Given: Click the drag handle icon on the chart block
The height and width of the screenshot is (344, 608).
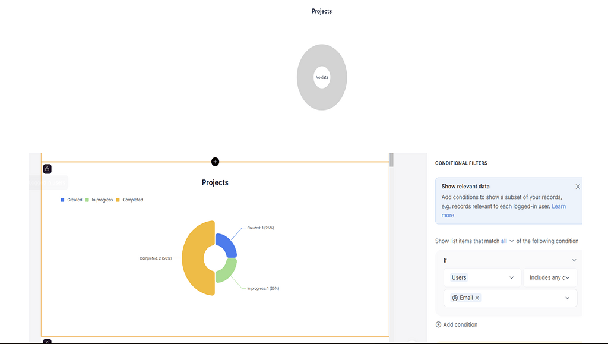Looking at the screenshot, I should pos(47,169).
